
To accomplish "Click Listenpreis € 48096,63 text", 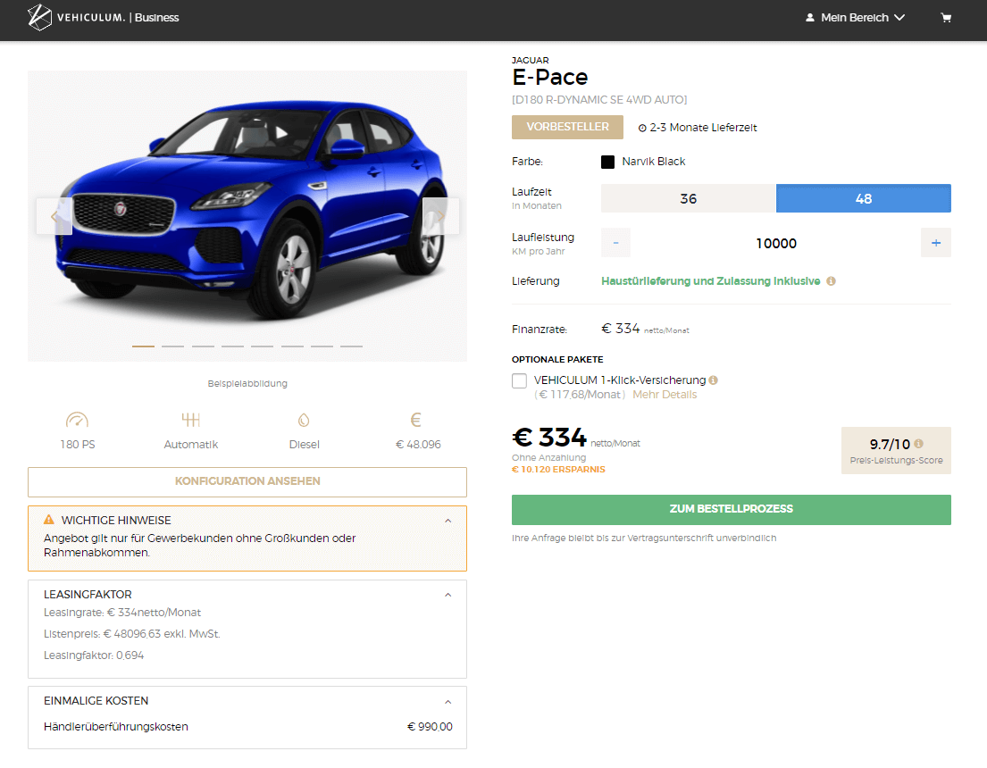I will tap(132, 635).
